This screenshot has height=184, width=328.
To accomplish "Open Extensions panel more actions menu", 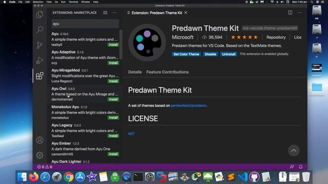I will (x=115, y=13).
